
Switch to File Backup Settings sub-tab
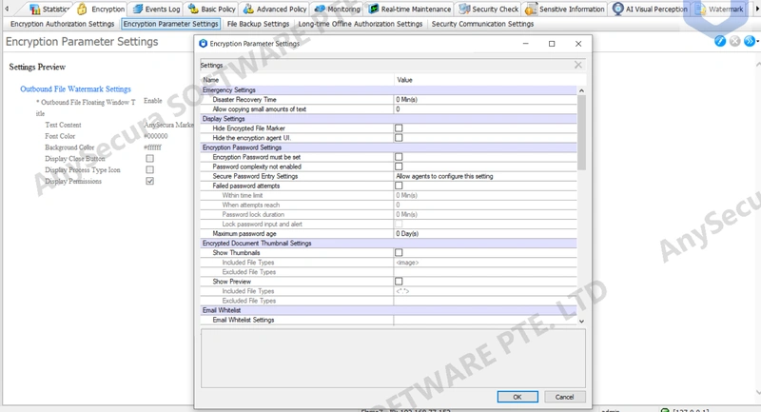click(x=258, y=24)
